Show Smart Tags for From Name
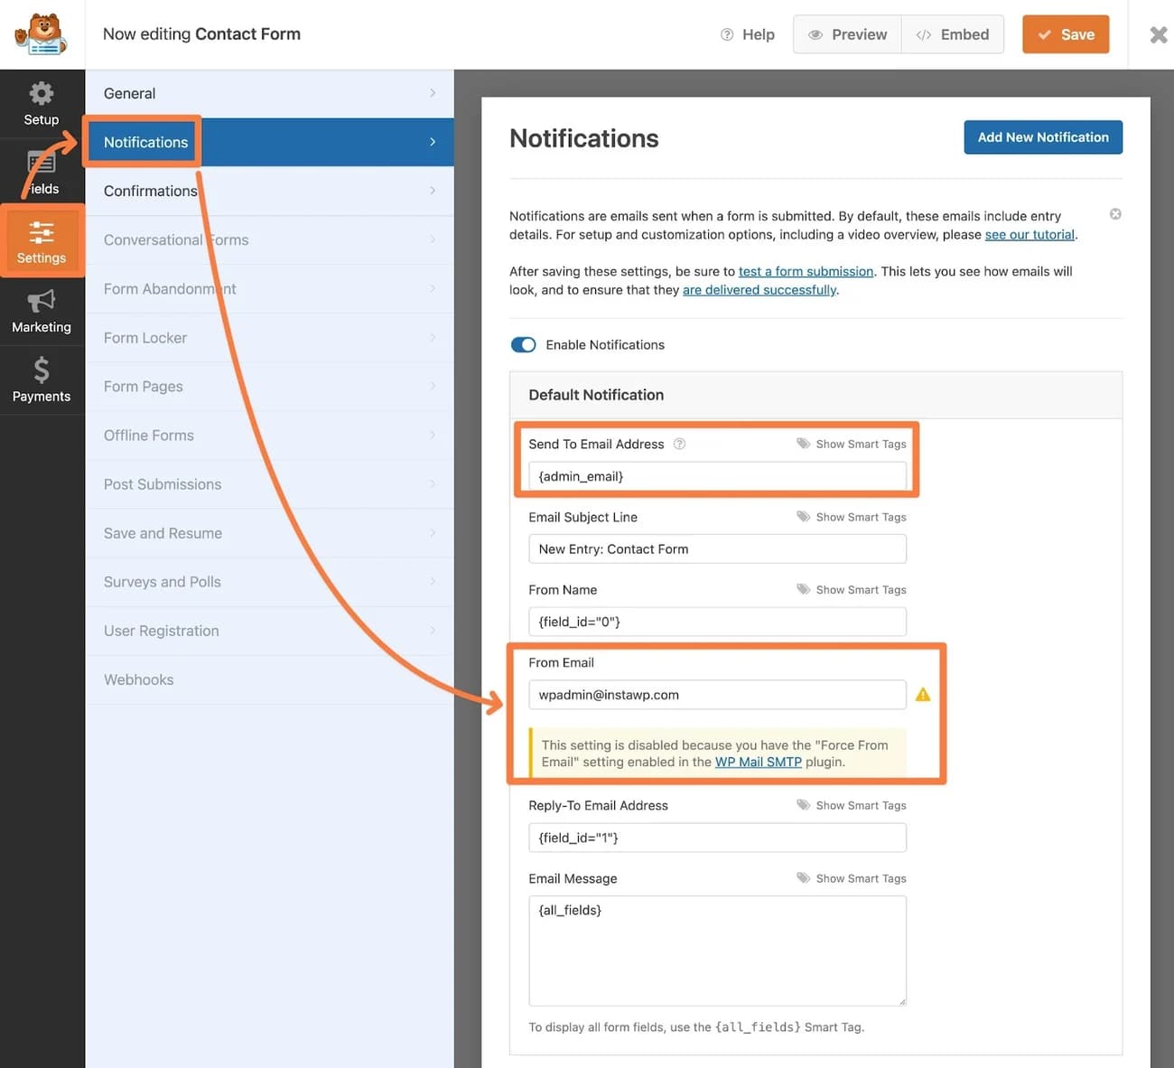 point(851,588)
